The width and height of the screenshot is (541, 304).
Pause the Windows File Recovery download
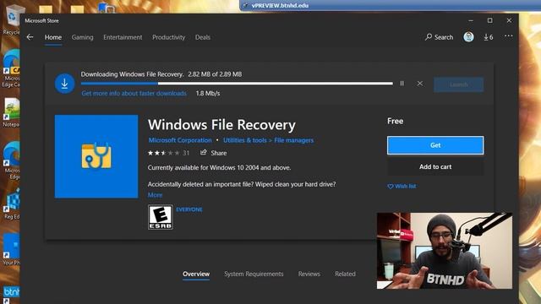(x=402, y=84)
